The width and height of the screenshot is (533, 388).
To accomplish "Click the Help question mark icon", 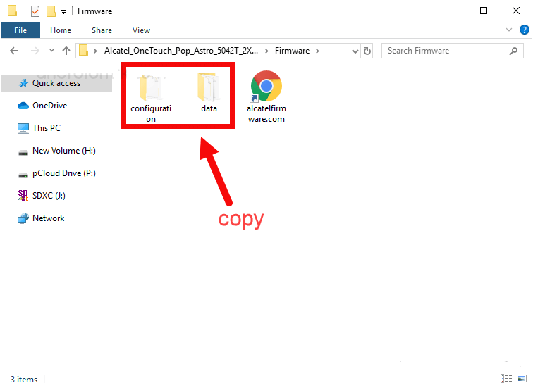I will (x=524, y=30).
